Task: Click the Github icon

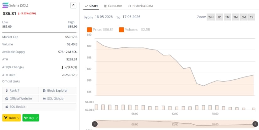Action: click(x=44, y=99)
